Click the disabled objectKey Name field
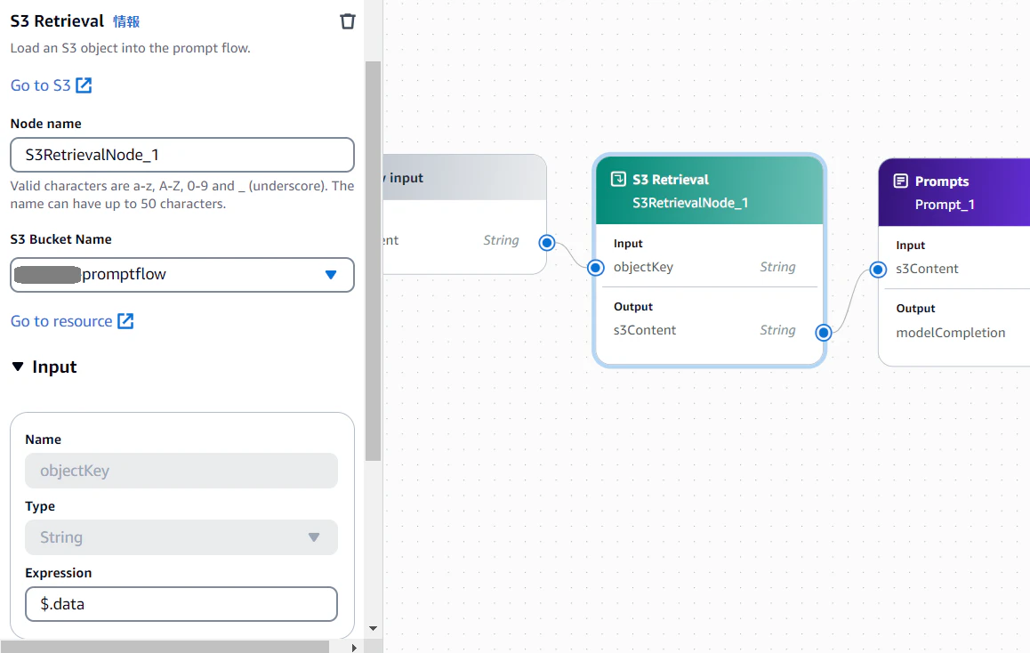1030x653 pixels. tap(181, 471)
